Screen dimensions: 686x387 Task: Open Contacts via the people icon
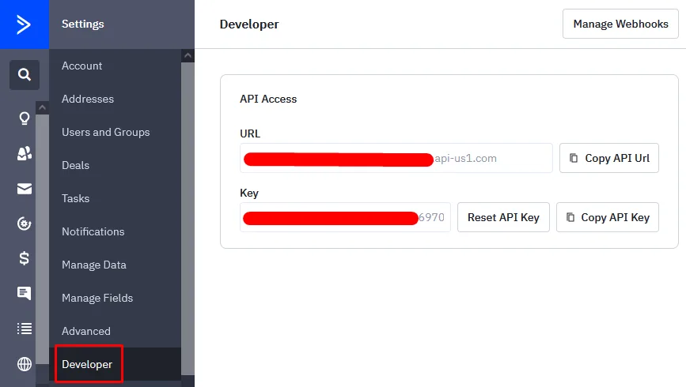point(25,153)
